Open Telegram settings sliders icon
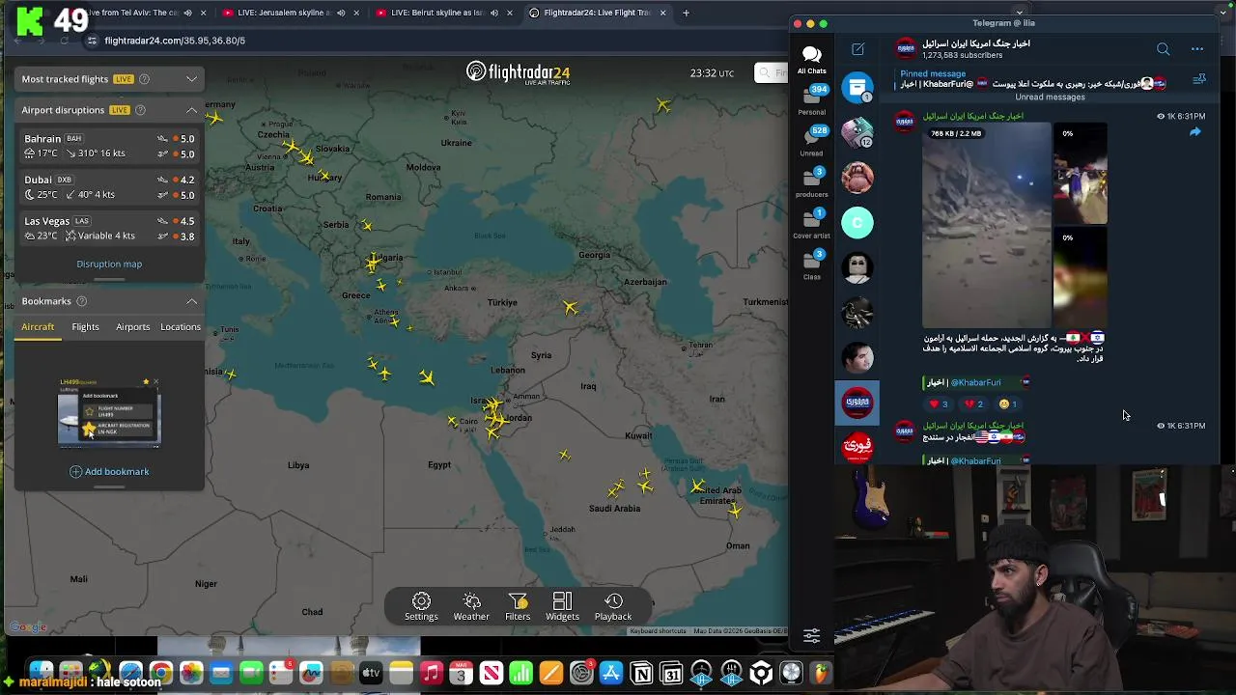Screen dimensions: 1236x695 [811, 635]
